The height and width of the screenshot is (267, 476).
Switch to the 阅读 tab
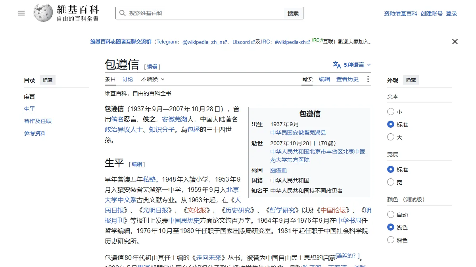click(307, 79)
